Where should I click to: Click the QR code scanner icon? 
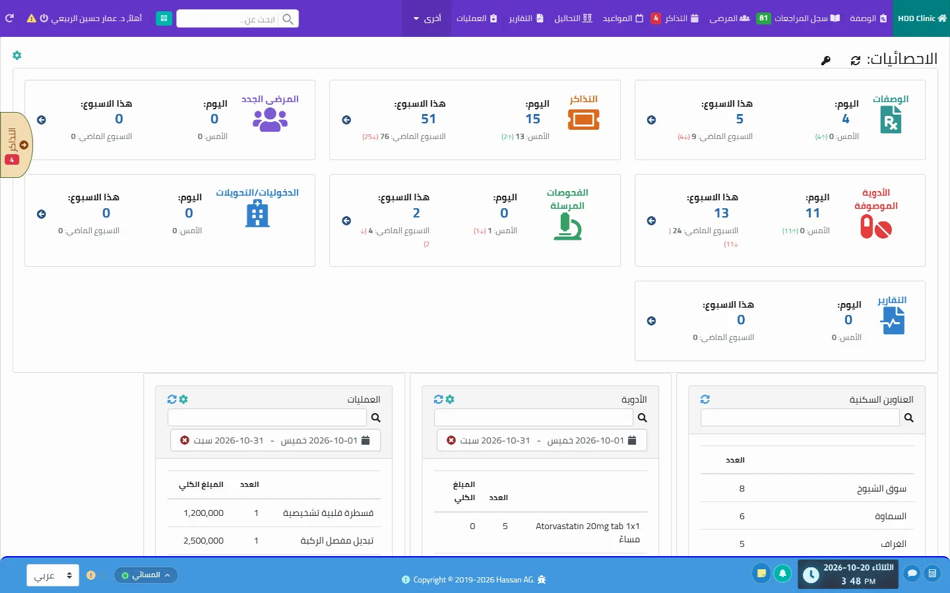(164, 18)
